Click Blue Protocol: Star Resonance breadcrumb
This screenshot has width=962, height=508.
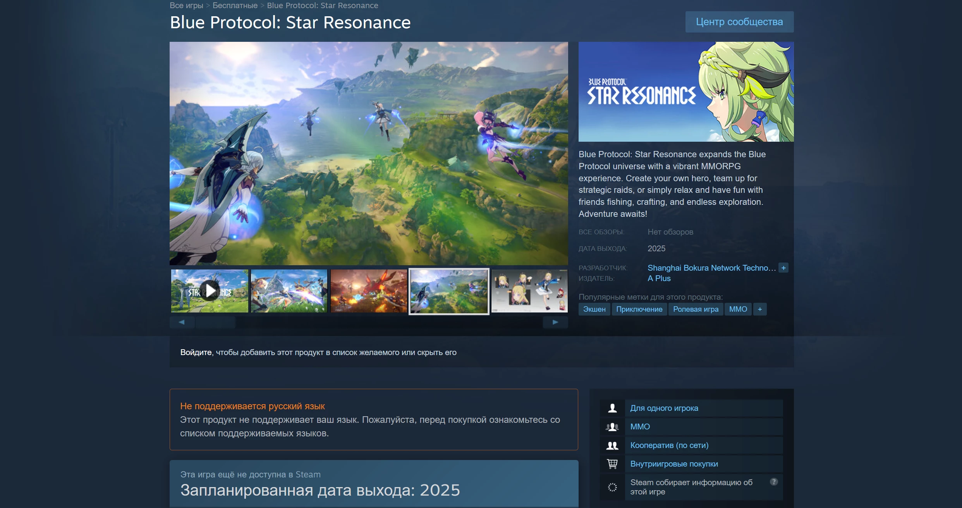tap(323, 5)
